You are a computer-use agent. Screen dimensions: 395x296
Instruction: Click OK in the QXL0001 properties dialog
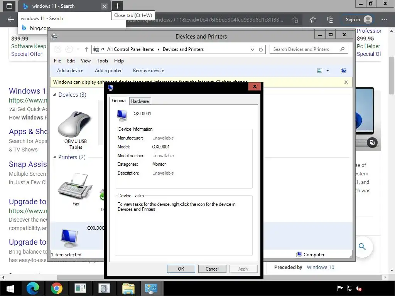181,269
